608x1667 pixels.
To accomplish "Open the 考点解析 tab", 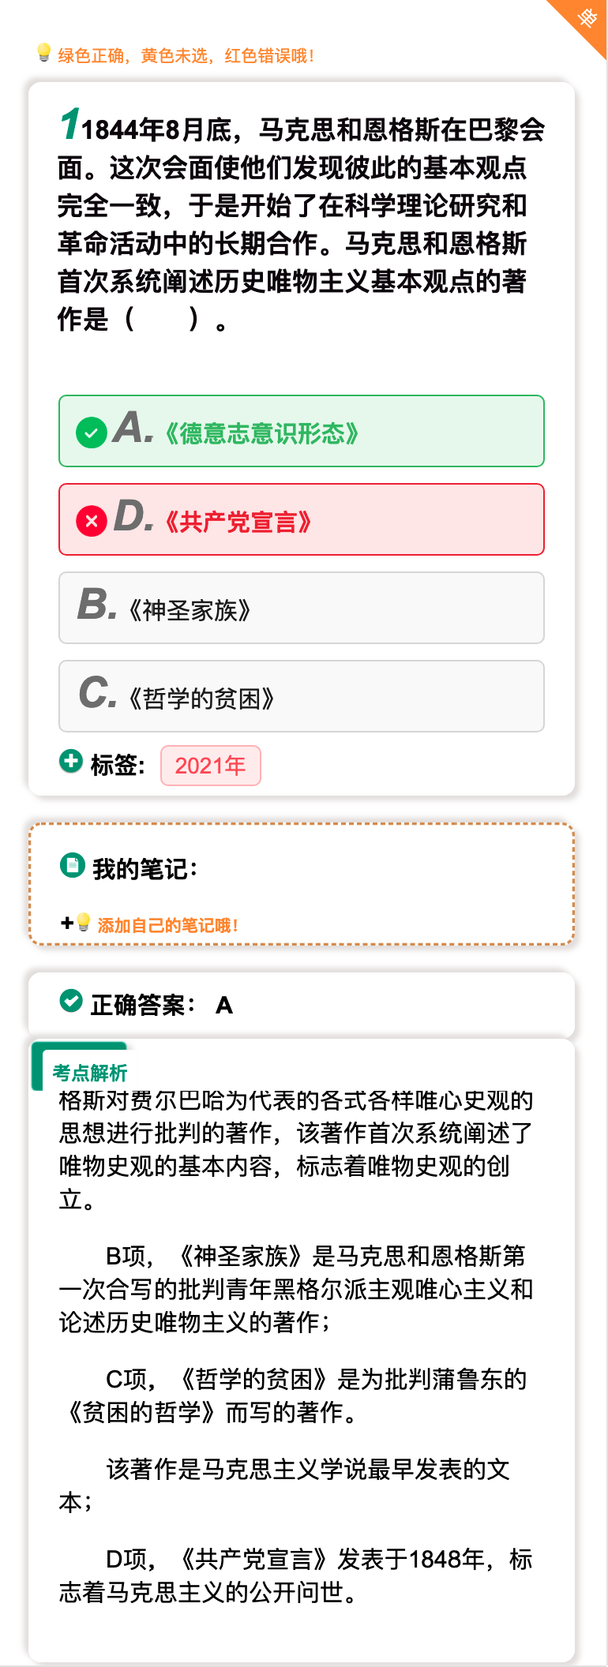I will 89,1073.
